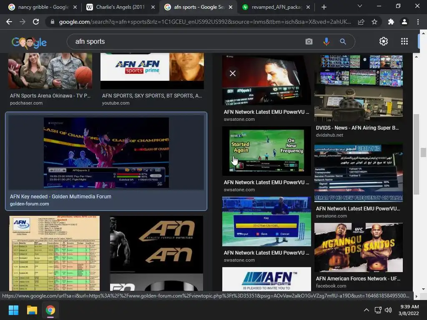Open AFN Sports Arena Okinawa thumbnail

click(50, 71)
